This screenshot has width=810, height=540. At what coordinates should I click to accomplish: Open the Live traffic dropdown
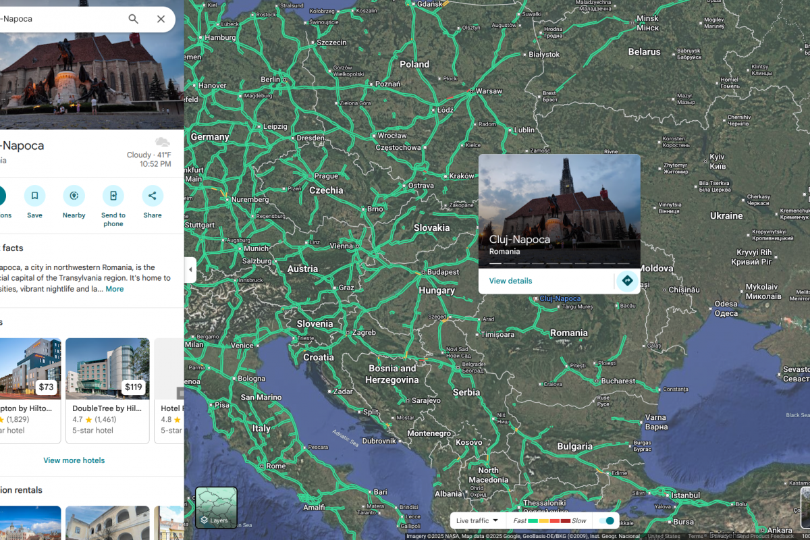point(477,521)
